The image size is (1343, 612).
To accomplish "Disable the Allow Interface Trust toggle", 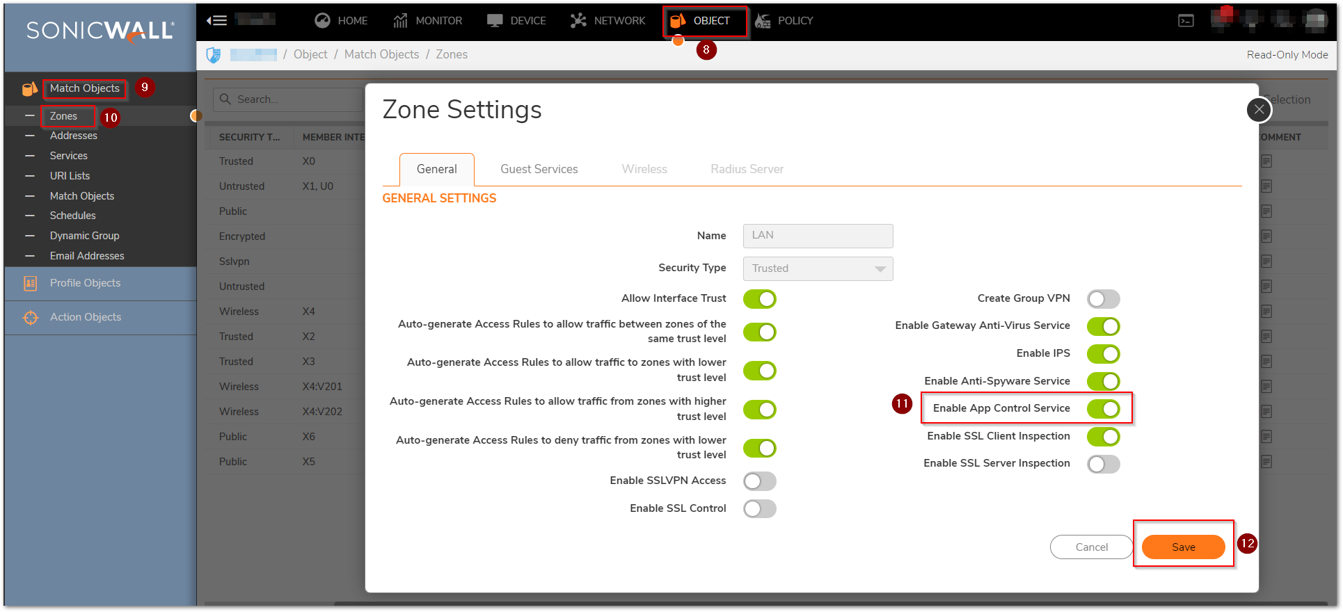I will pos(759,299).
